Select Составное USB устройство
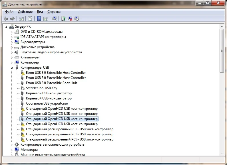This screenshot has height=165, width=227. pos(47,103)
